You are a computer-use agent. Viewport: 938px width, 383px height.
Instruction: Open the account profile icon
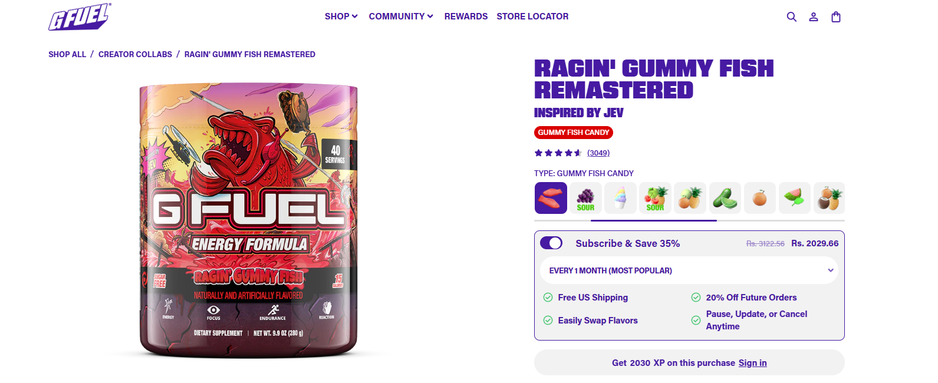tap(814, 16)
